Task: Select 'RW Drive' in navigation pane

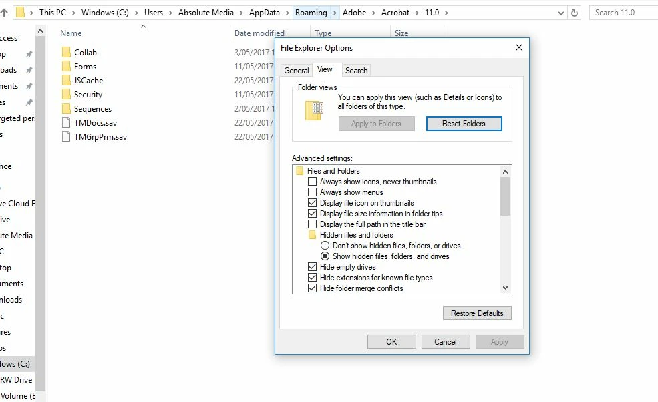Action: (16, 380)
